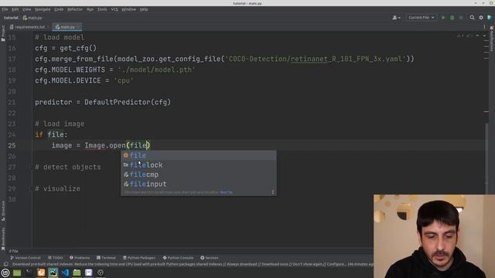Open the Bookmarks tool window sidebar
This screenshot has width=495, height=278.
[3, 239]
